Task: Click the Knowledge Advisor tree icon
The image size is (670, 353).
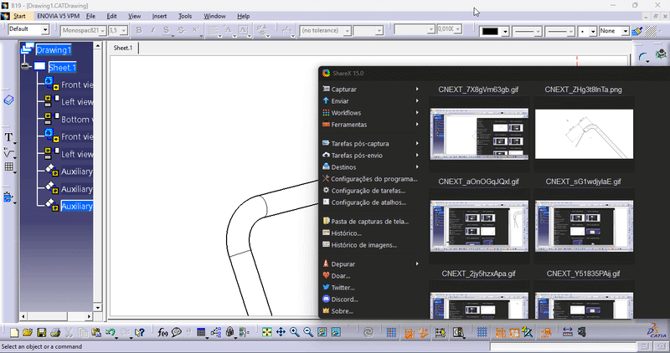Action: click(x=216, y=332)
